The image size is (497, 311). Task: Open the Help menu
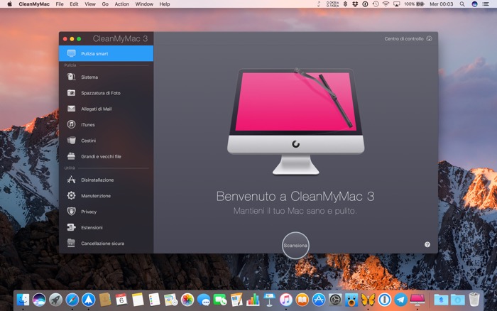pos(165,4)
